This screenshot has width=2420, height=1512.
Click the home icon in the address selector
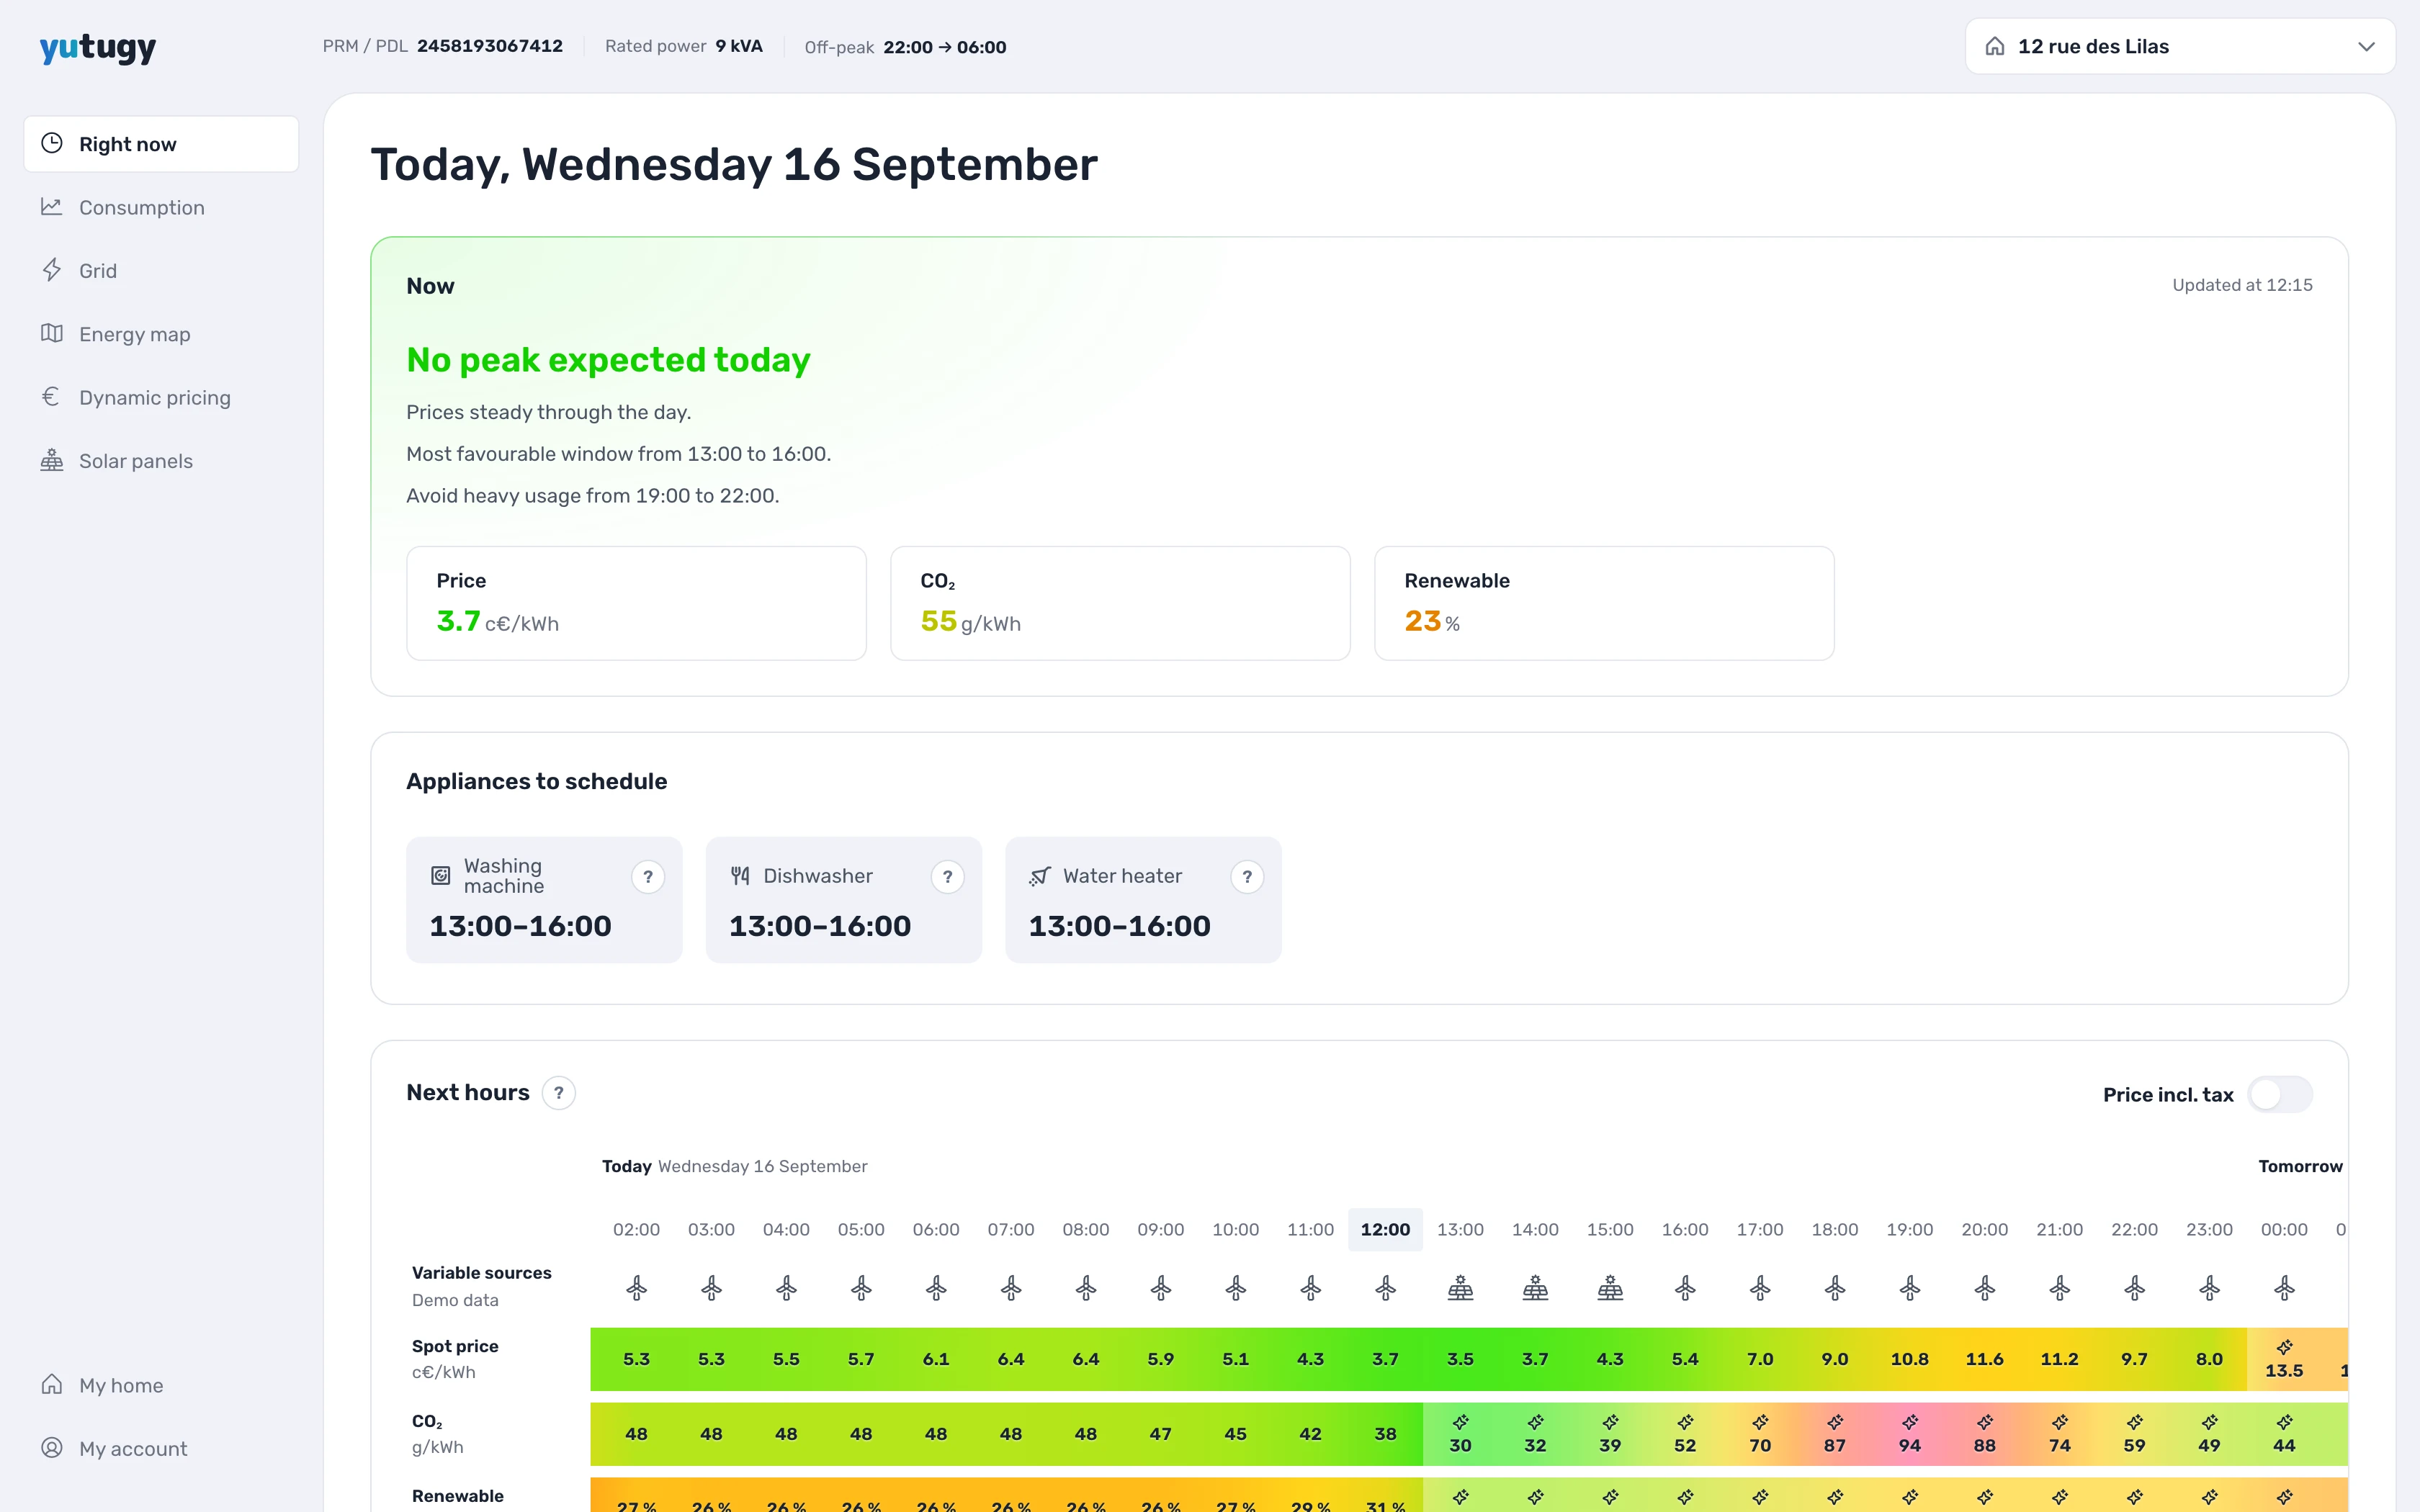pos(1995,46)
